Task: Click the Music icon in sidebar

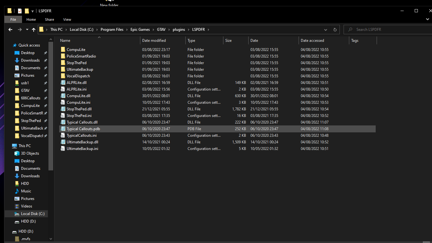Action: click(x=17, y=191)
